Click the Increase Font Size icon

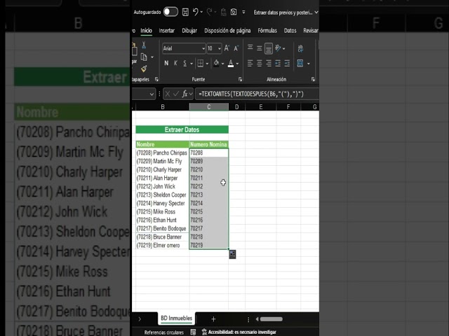point(227,48)
